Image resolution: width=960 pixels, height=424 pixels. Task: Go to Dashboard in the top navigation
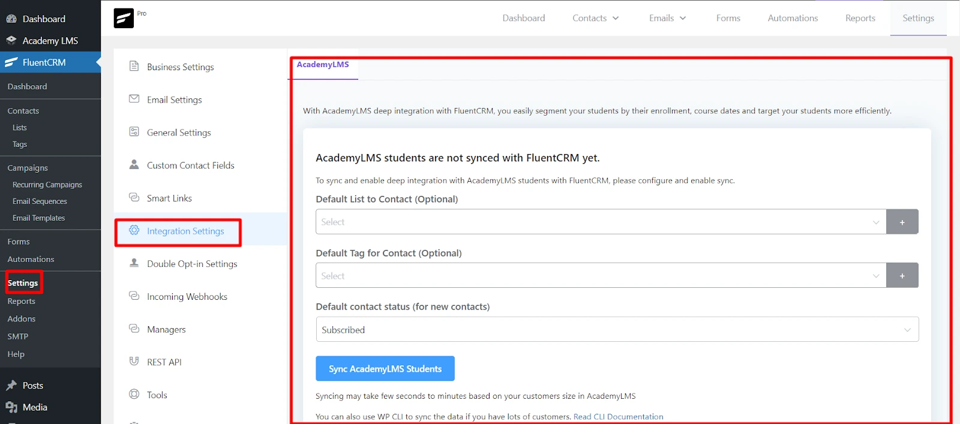coord(524,18)
